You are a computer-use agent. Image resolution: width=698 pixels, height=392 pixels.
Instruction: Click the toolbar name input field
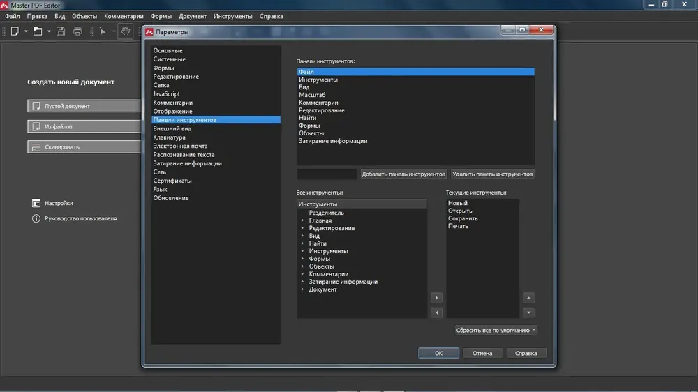pos(327,174)
